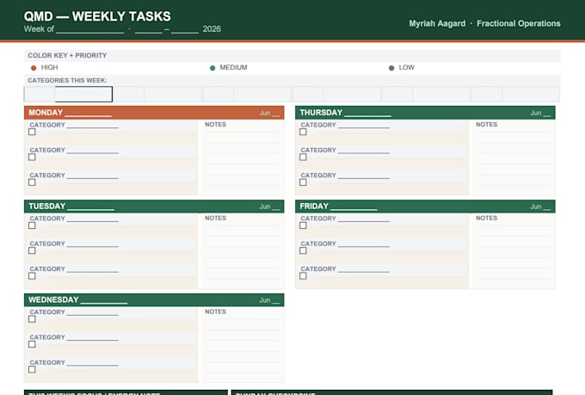
Task: Click the 'Myriah Aagard' name text
Action: 437,23
